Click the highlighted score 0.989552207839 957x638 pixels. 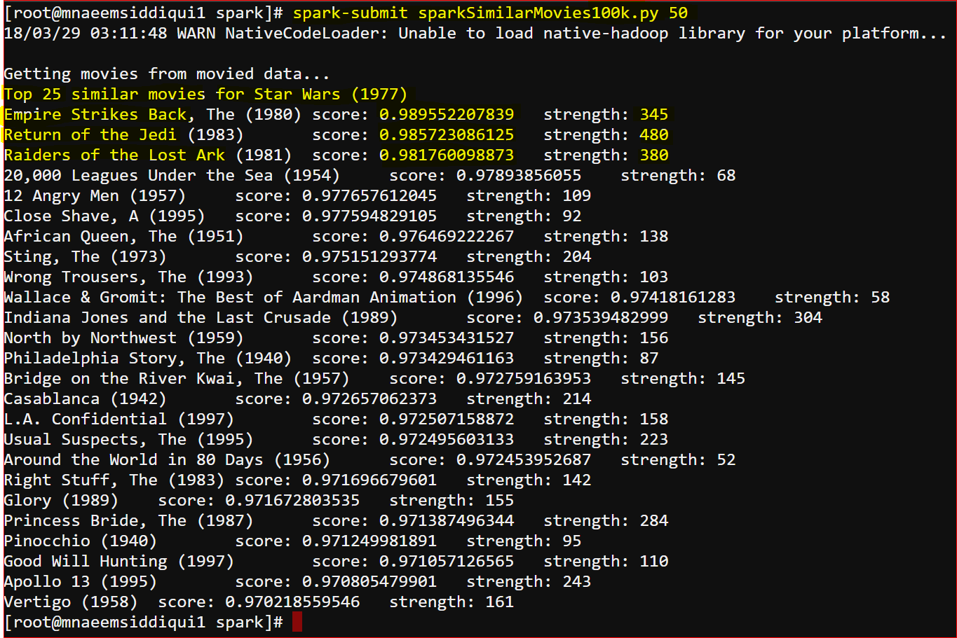tap(447, 114)
